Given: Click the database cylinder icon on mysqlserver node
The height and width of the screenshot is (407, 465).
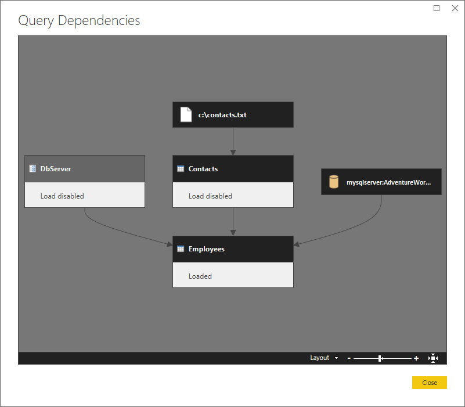Looking at the screenshot, I should click(x=333, y=181).
